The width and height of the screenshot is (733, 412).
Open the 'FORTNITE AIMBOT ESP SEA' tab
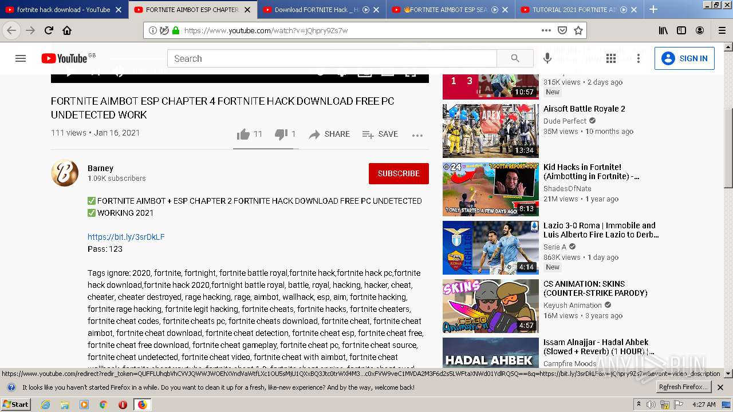click(x=450, y=10)
